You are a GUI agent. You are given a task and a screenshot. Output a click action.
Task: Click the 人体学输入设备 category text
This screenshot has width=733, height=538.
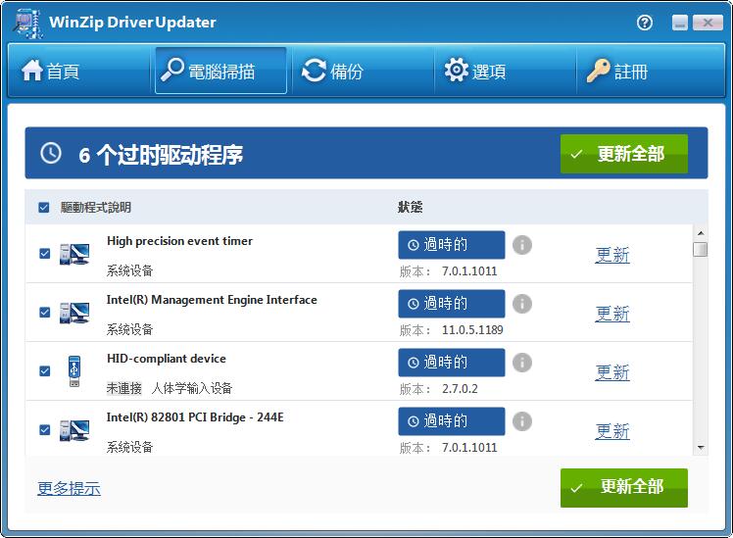click(x=192, y=388)
